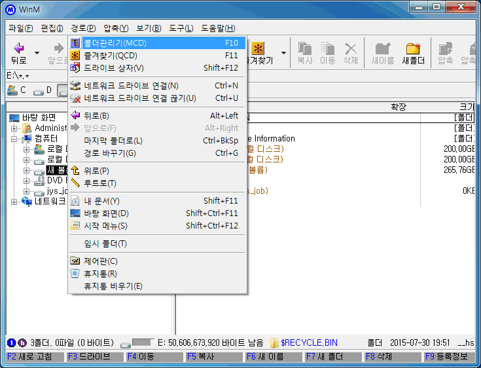Select 뒤로(B) in the path menu
This screenshot has width=481, height=368.
(157, 116)
